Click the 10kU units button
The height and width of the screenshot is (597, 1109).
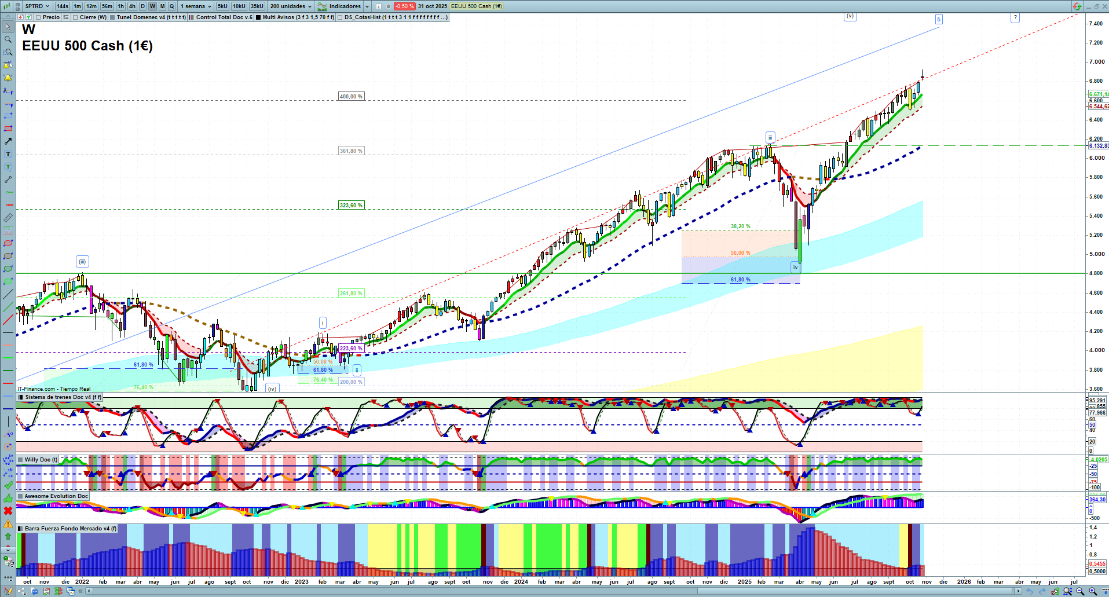239,6
